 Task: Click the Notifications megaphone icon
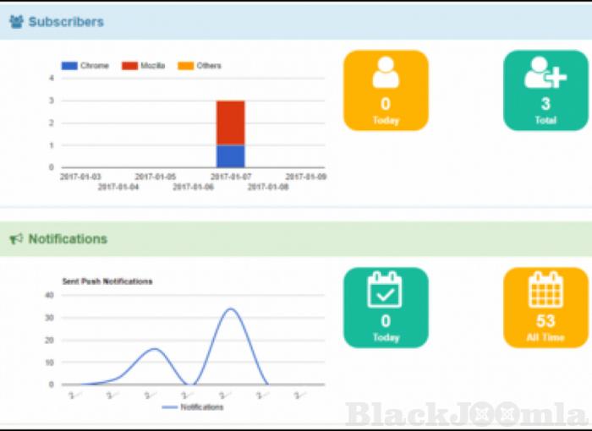(16, 239)
